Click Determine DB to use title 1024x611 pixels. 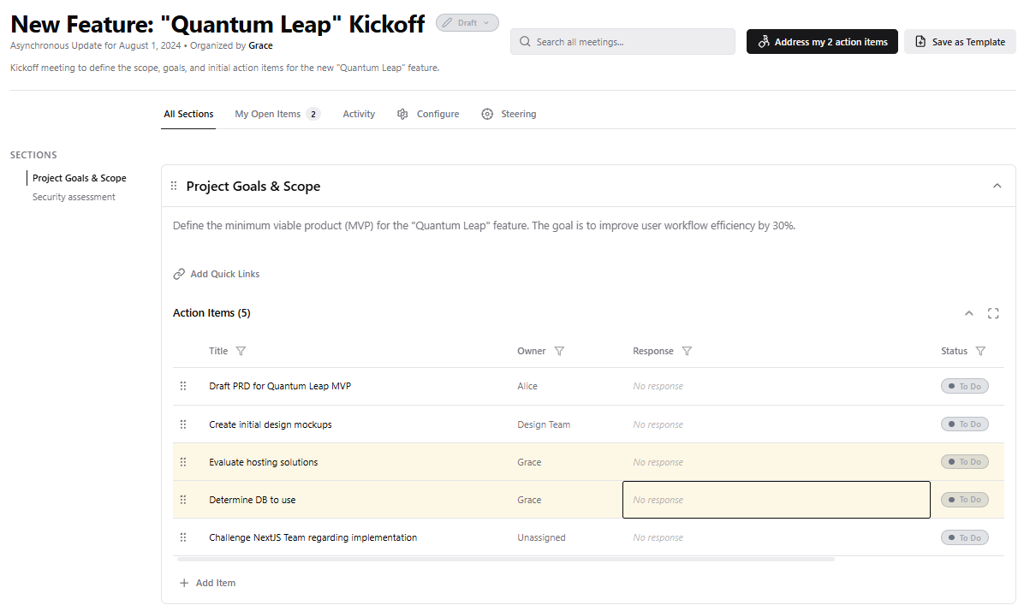coord(252,500)
